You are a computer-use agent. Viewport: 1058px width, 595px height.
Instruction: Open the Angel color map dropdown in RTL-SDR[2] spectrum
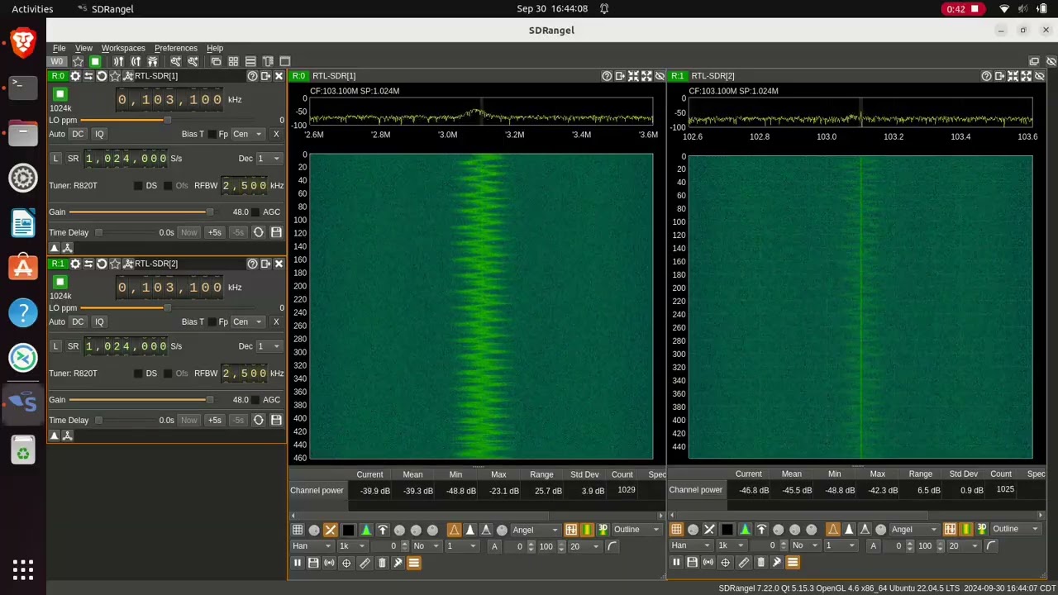(x=915, y=529)
